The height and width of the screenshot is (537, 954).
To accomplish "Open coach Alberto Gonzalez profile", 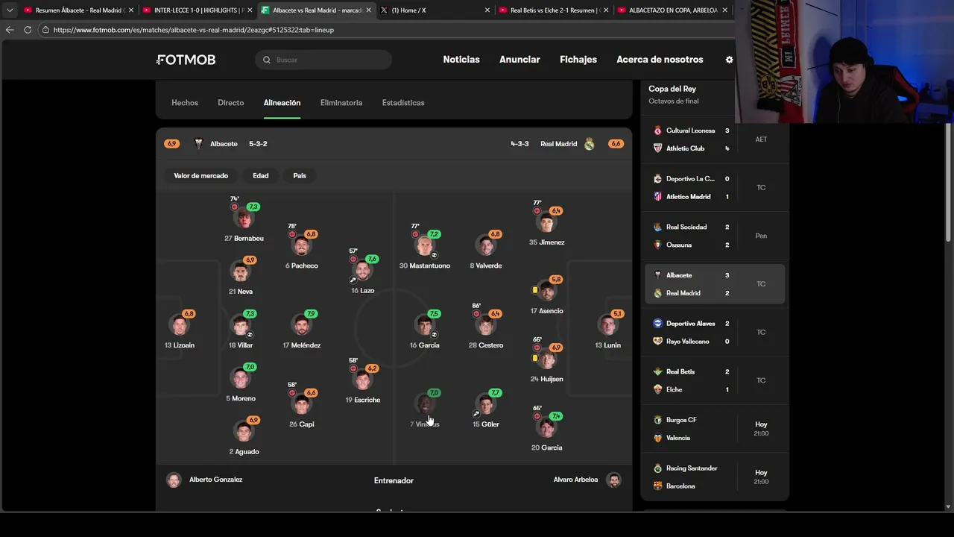I will tap(204, 480).
